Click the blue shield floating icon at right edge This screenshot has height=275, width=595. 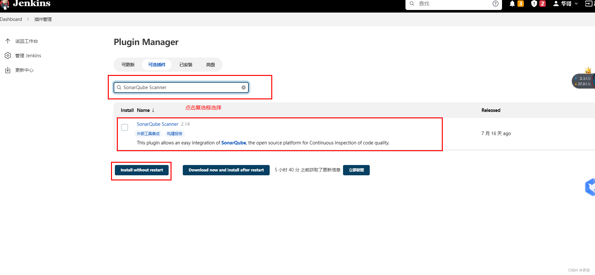[590, 187]
